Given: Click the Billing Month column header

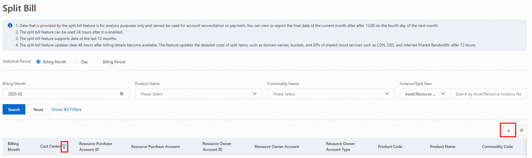Looking at the screenshot, I should 14,147.
